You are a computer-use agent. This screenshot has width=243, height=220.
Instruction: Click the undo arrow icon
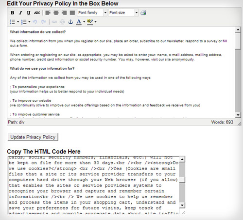(35, 22)
